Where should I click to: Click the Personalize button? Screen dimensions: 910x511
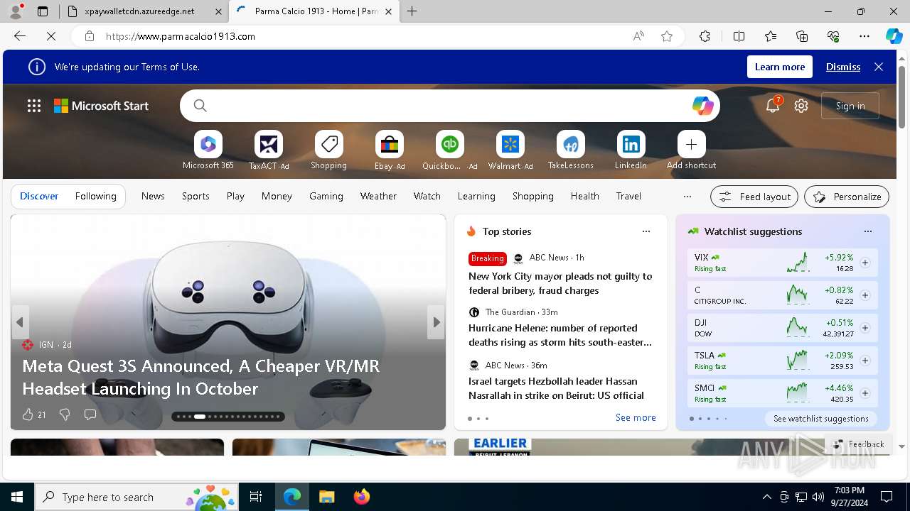[x=847, y=197]
